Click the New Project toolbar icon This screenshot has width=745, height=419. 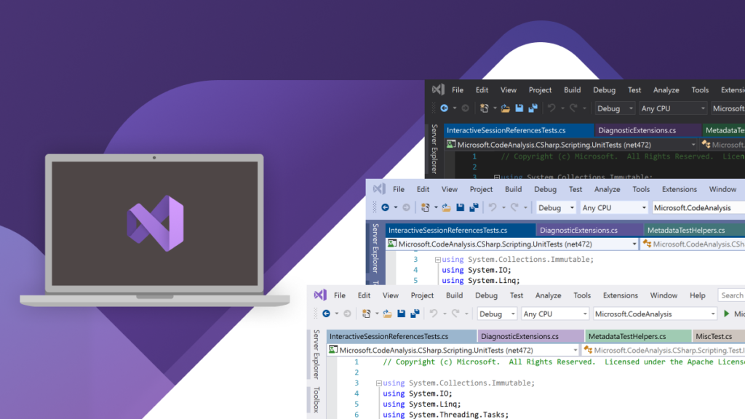click(x=366, y=313)
